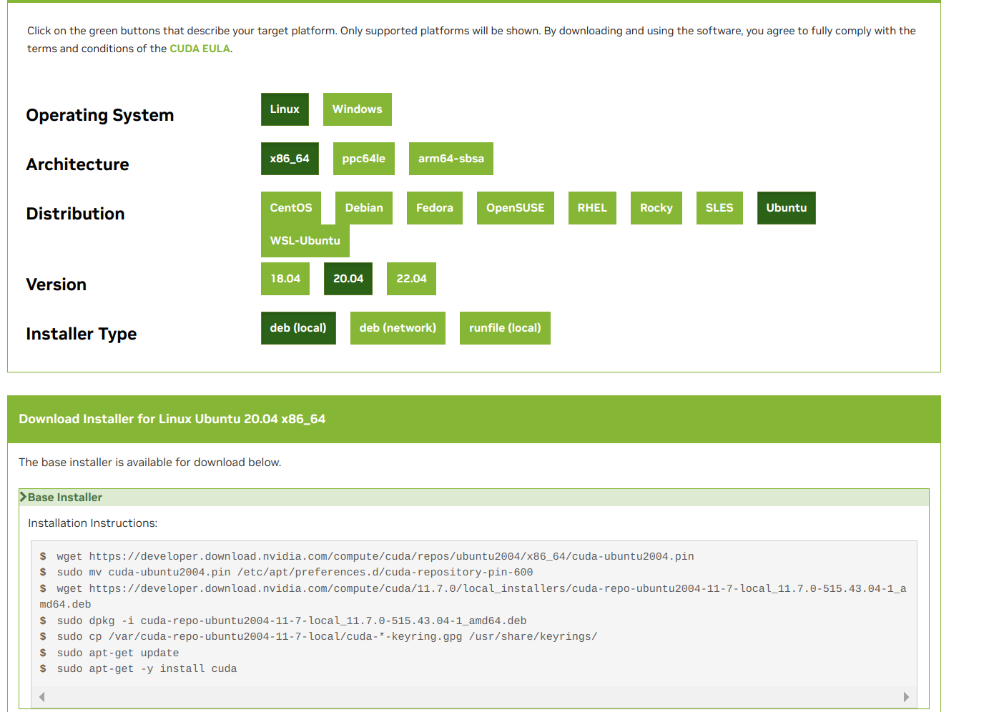Click the wget local_installers command line
994x712 pixels.
[x=473, y=596]
